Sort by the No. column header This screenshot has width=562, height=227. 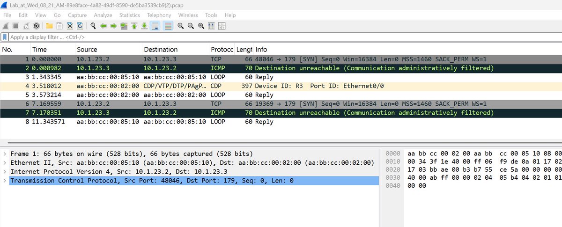15,50
